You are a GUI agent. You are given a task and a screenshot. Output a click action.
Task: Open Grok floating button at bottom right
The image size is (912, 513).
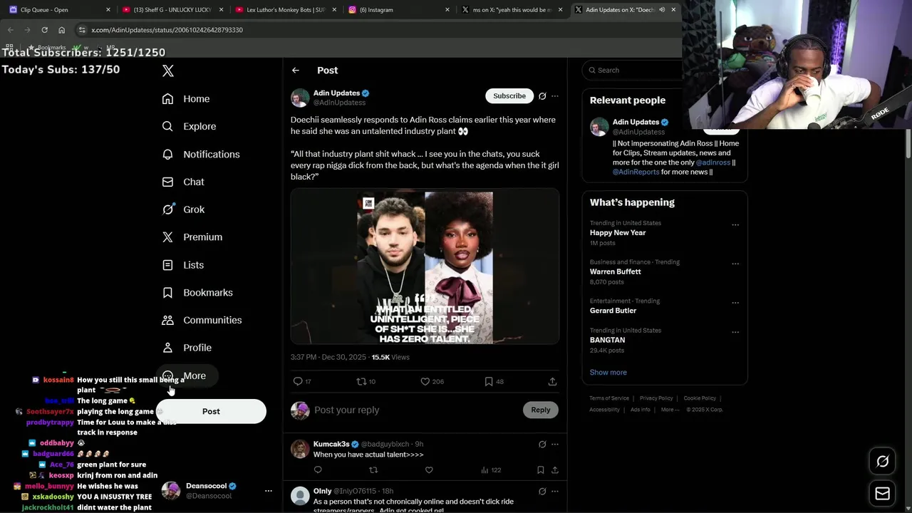coord(882,462)
